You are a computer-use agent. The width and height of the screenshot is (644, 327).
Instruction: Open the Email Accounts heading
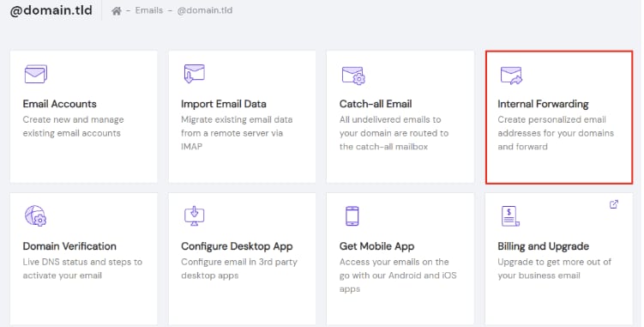point(59,104)
